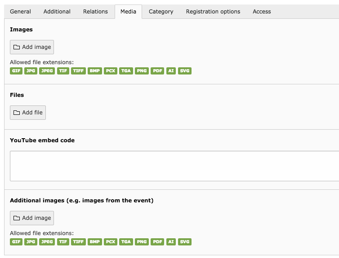Open the Relations tab
Image resolution: width=339 pixels, height=258 pixels.
coord(95,12)
